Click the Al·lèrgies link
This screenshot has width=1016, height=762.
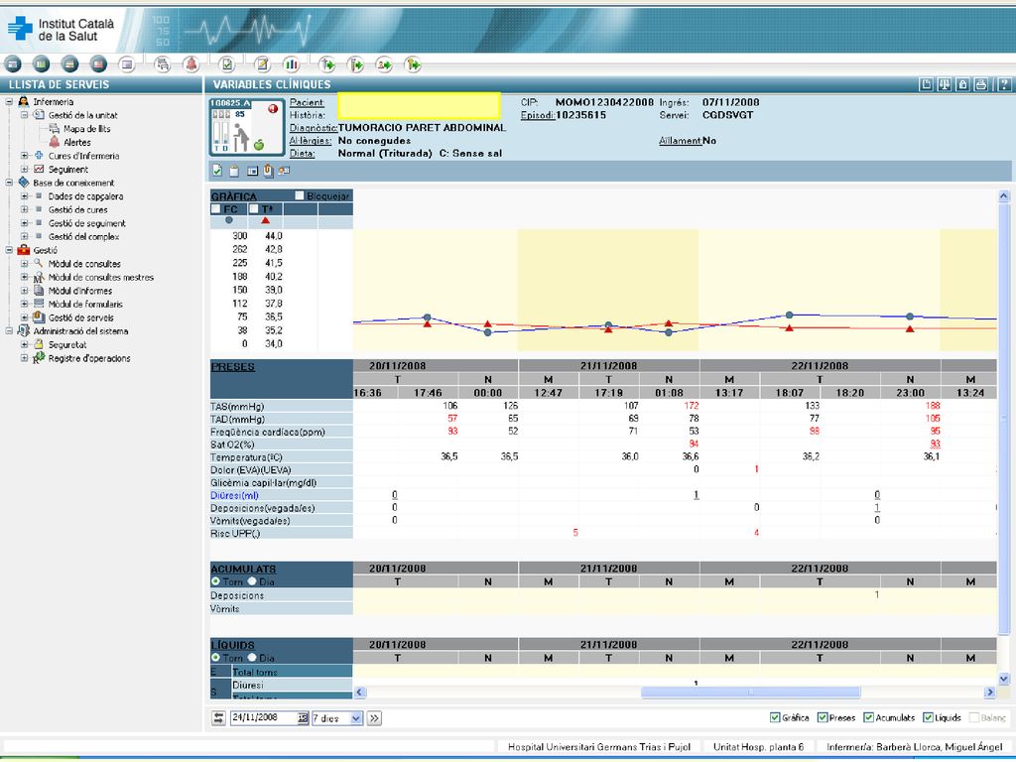click(311, 141)
